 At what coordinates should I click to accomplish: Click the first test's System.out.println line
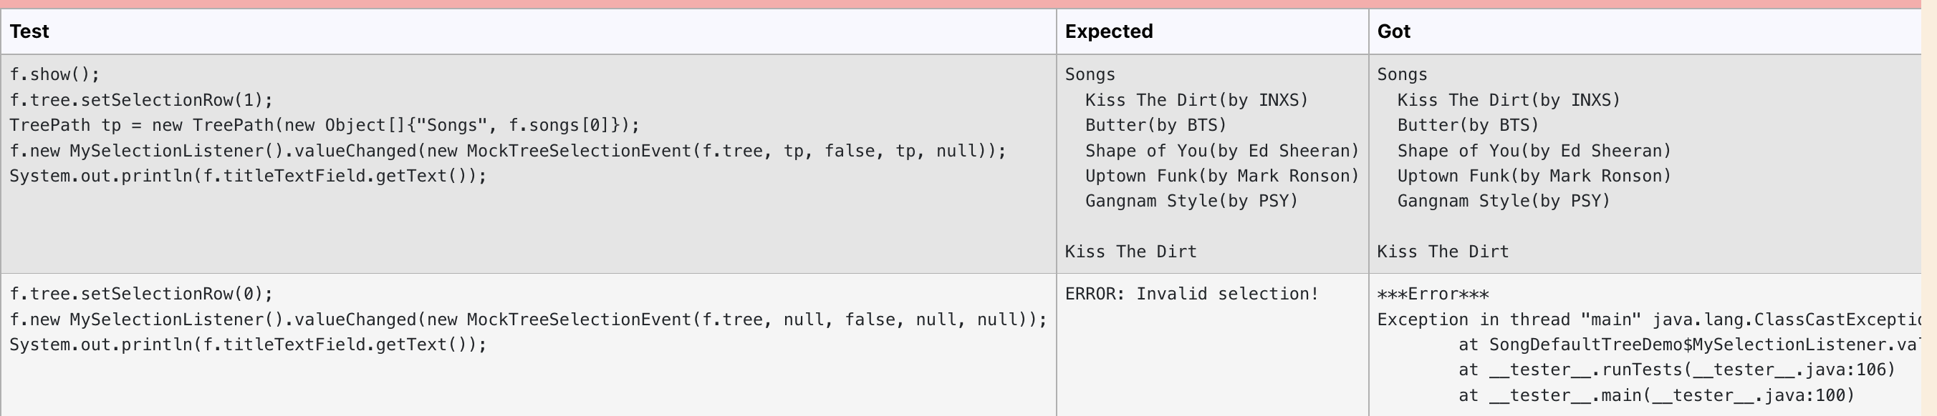tap(248, 176)
